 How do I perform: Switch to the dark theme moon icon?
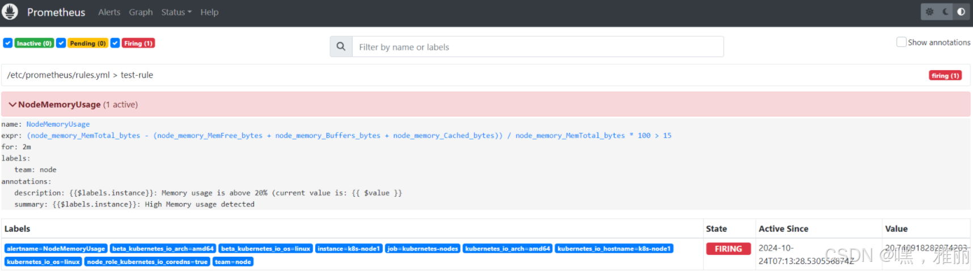pyautogui.click(x=945, y=11)
